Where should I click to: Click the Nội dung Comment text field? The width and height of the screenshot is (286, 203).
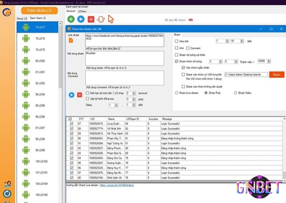coord(125,78)
